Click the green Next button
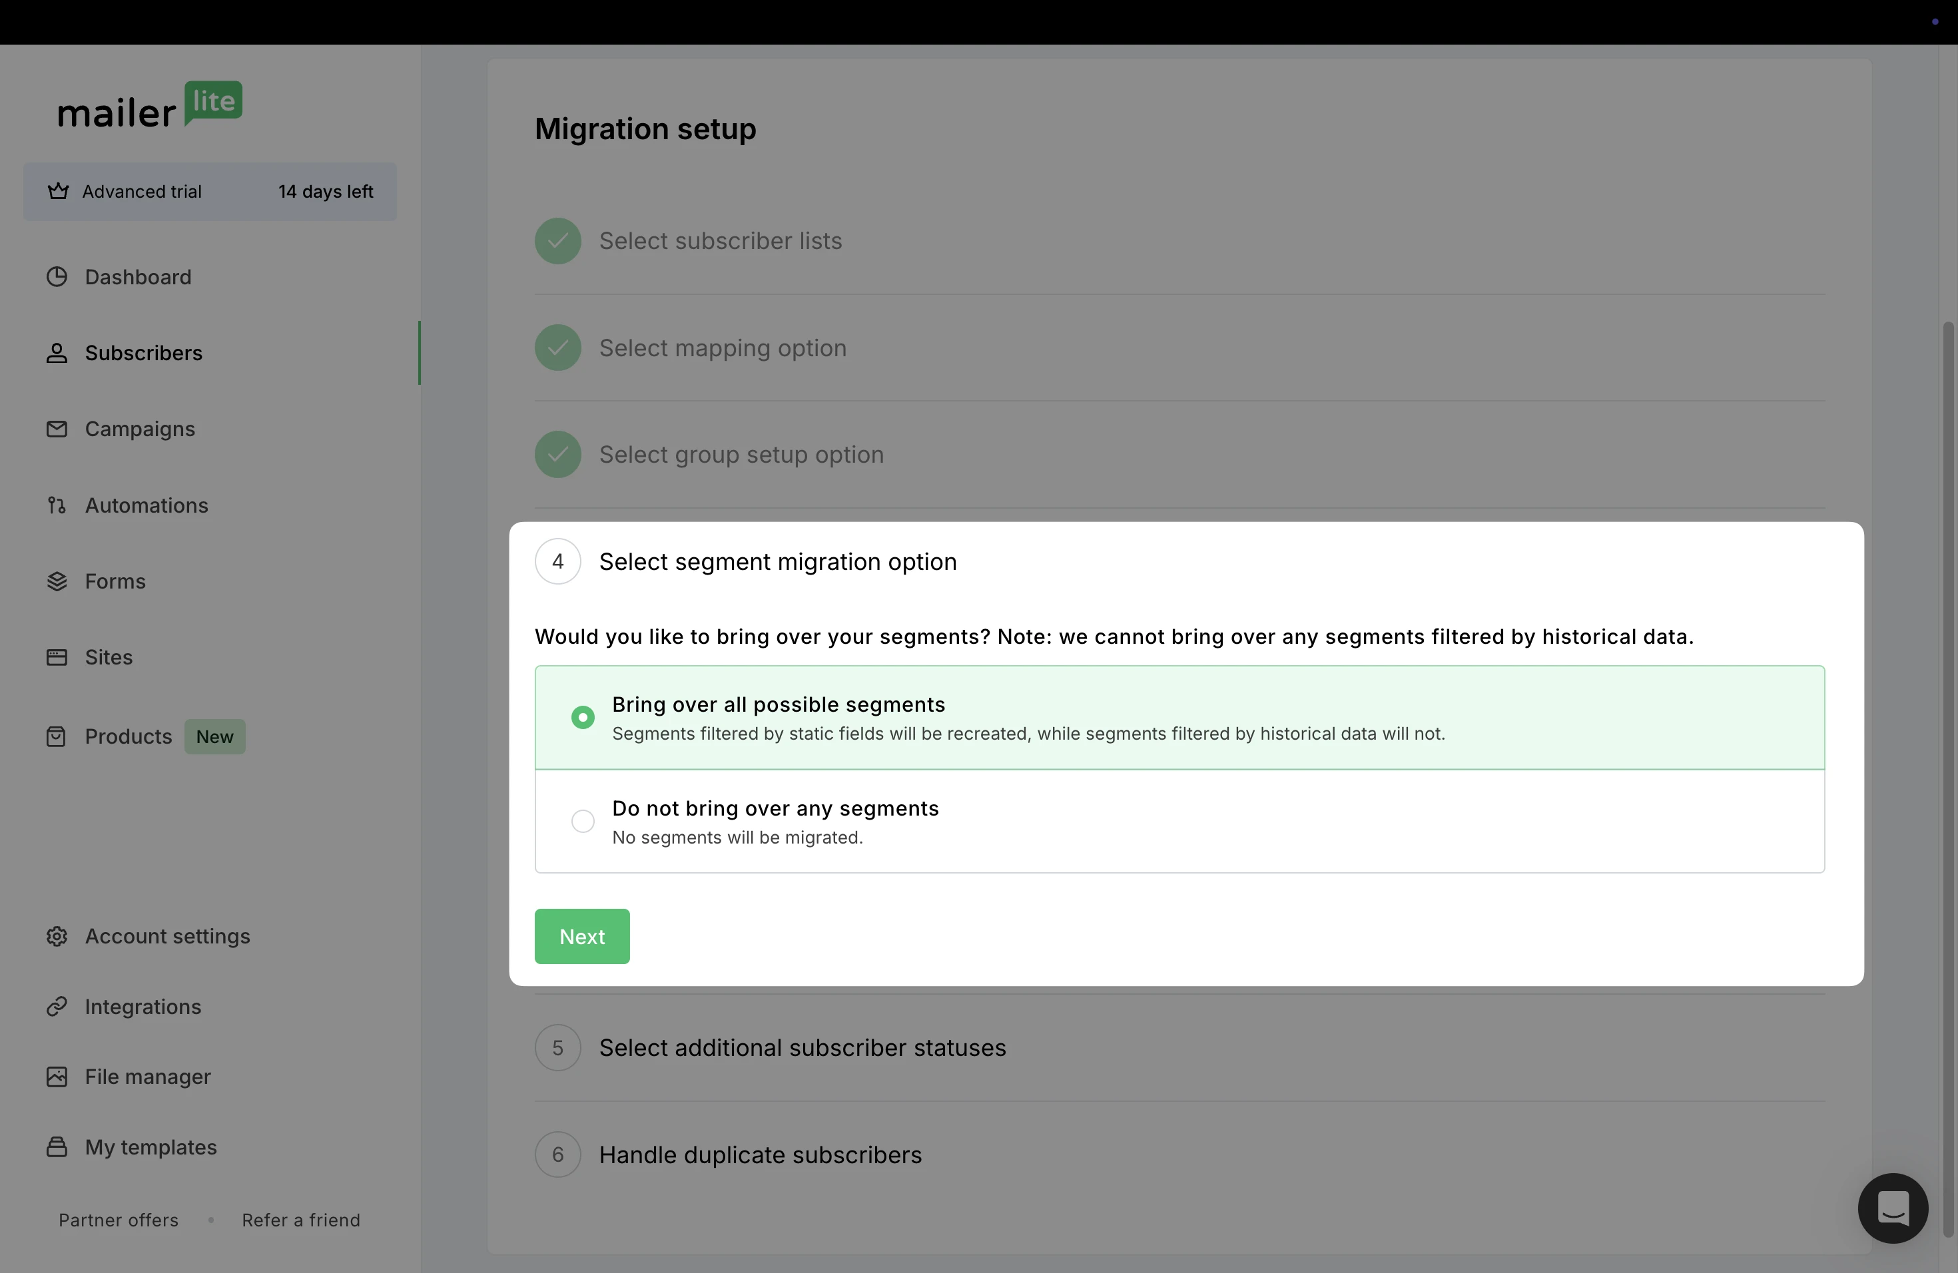Image resolution: width=1958 pixels, height=1273 pixels. (x=581, y=936)
